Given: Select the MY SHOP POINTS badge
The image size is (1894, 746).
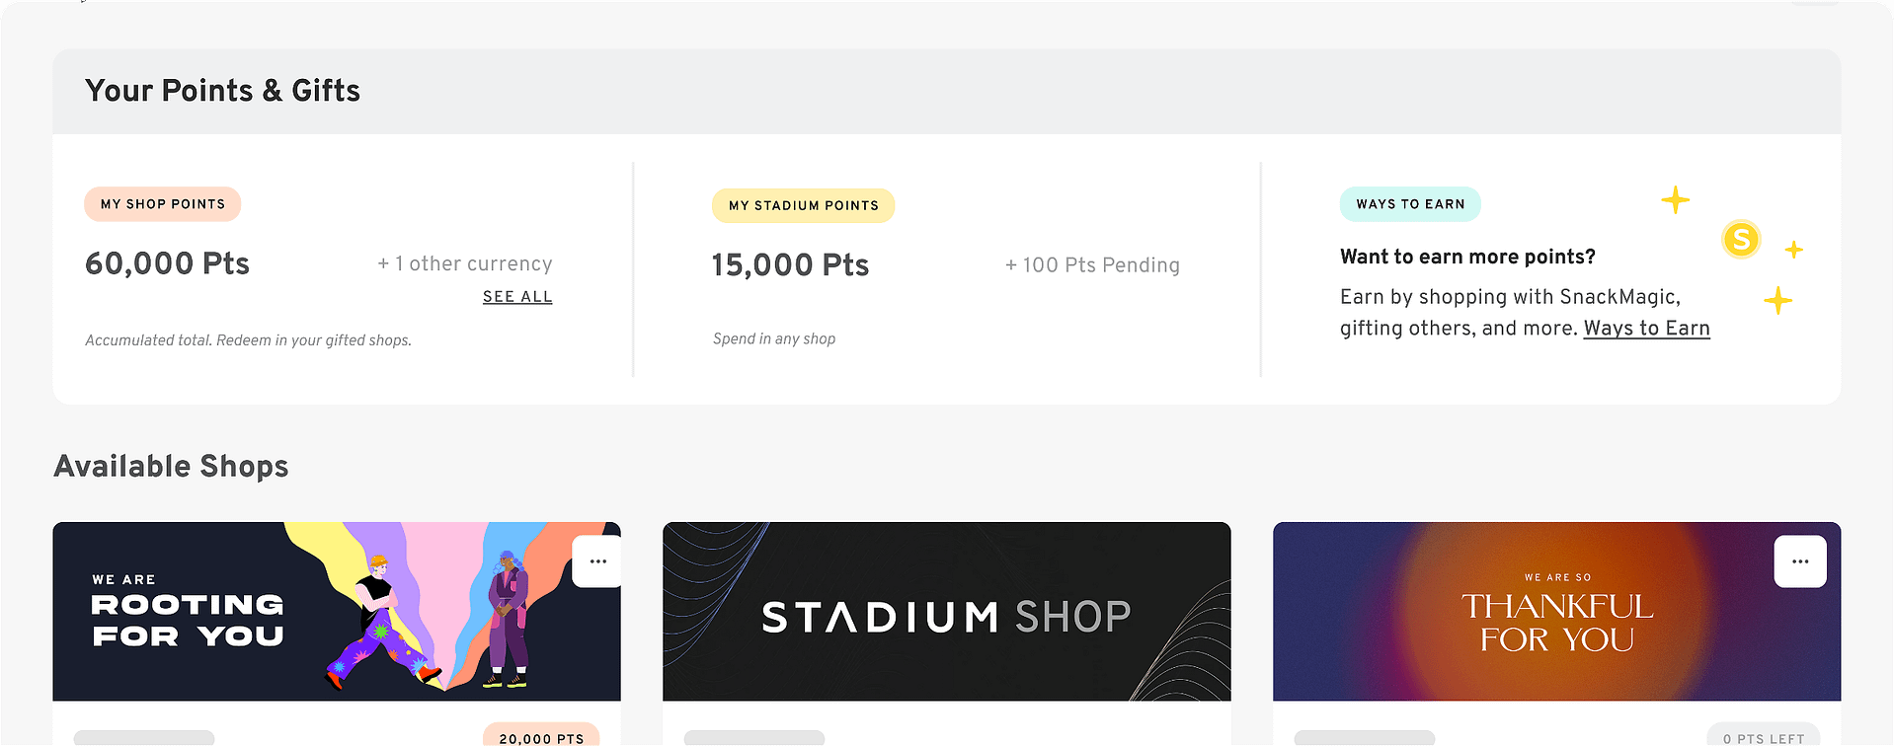Looking at the screenshot, I should tap(162, 203).
